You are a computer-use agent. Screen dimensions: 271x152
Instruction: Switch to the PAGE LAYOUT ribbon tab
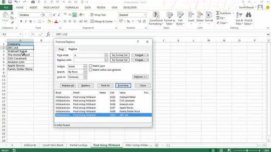click(x=51, y=8)
